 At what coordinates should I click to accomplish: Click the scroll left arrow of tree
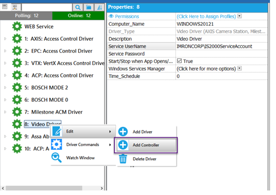click(3, 188)
